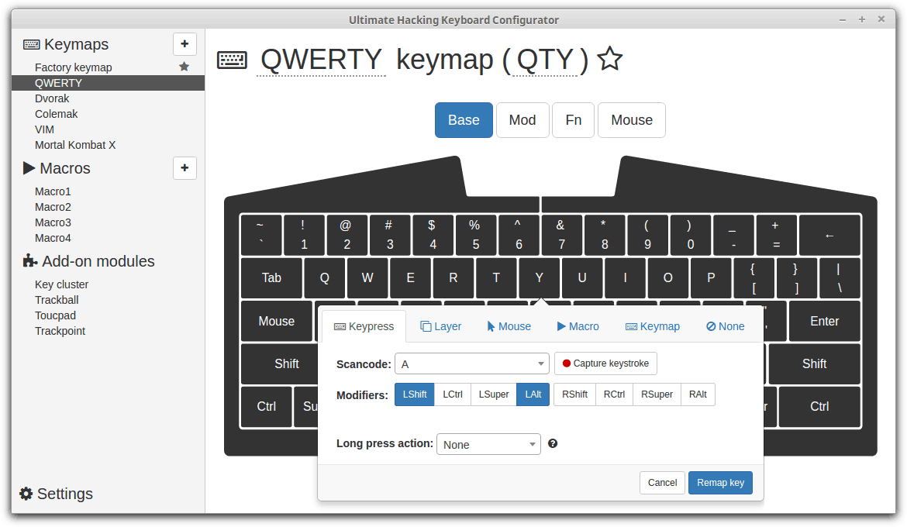Click the P key on keyboard
The height and width of the screenshot is (527, 907).
(711, 277)
